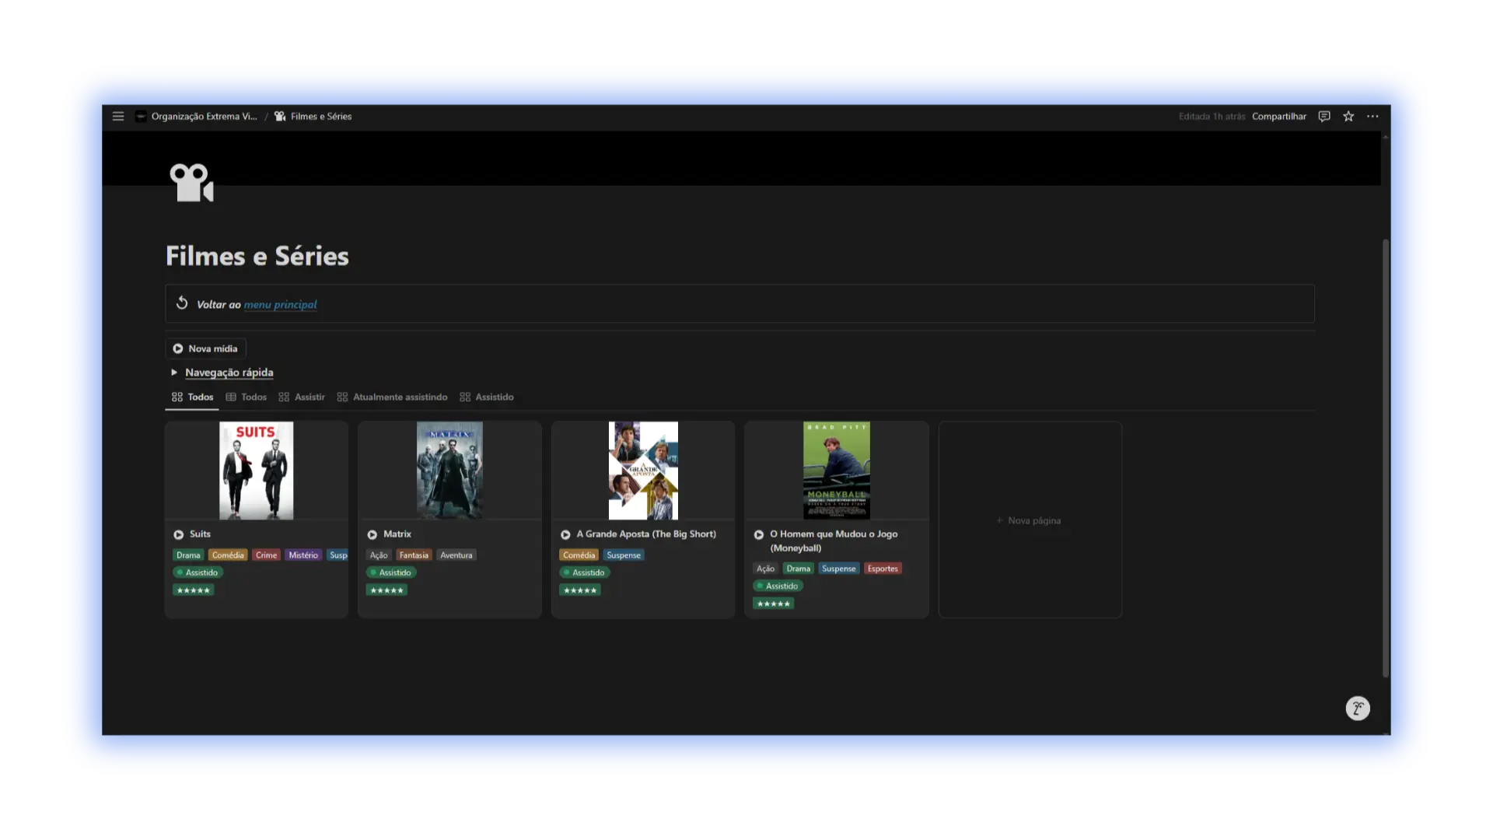
Task: Follow the menu principal link
Action: pos(280,305)
